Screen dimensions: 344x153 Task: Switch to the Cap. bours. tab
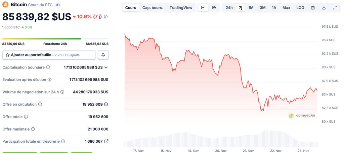(153, 8)
